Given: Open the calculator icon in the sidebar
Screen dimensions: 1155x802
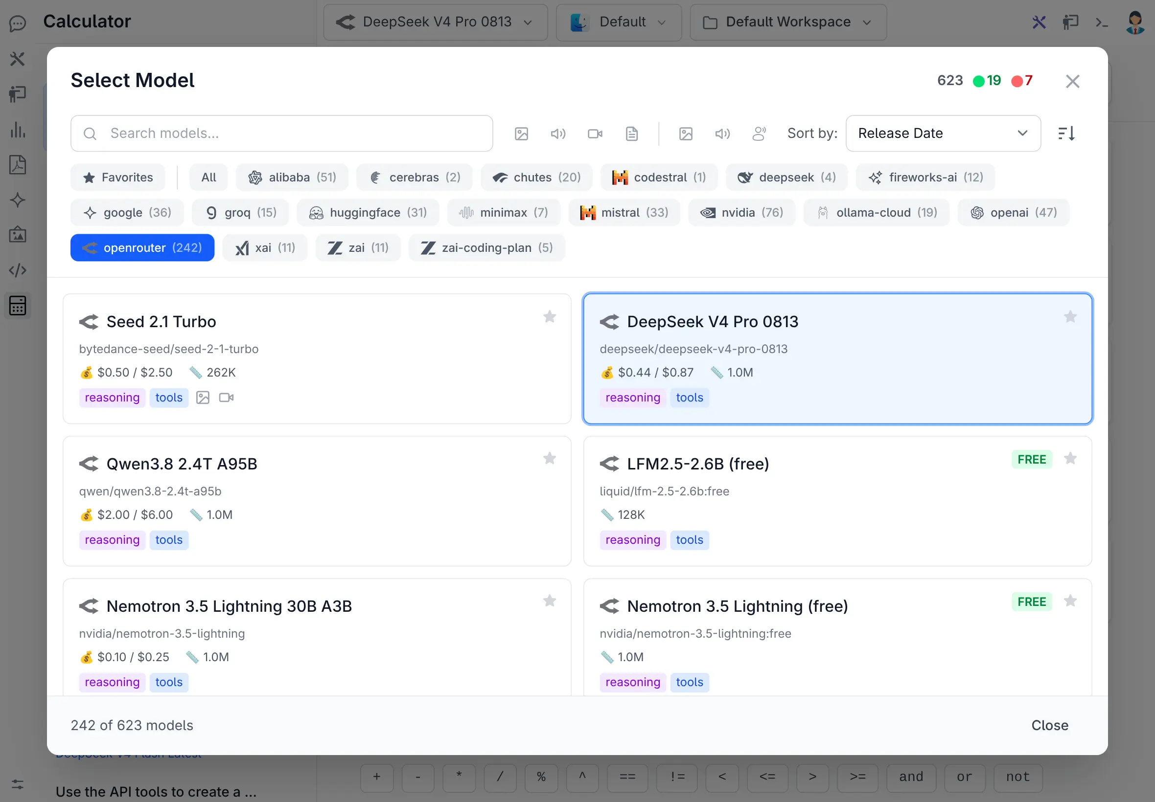Looking at the screenshot, I should click(x=18, y=306).
